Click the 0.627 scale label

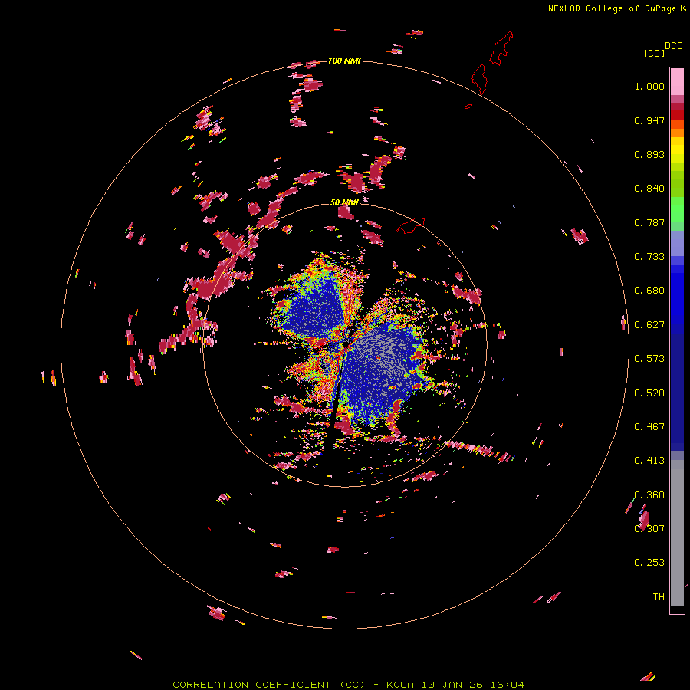[649, 325]
